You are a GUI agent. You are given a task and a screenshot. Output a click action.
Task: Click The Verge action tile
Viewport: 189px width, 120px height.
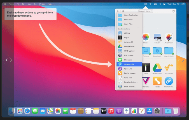coord(146,81)
